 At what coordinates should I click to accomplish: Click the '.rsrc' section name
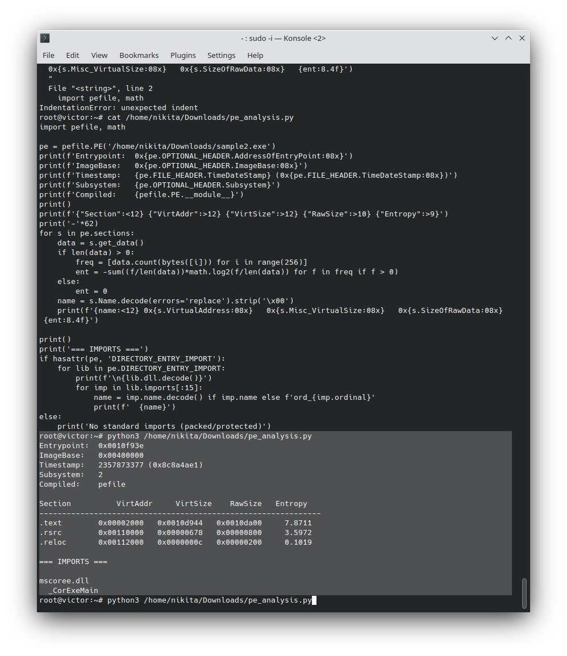[51, 532]
